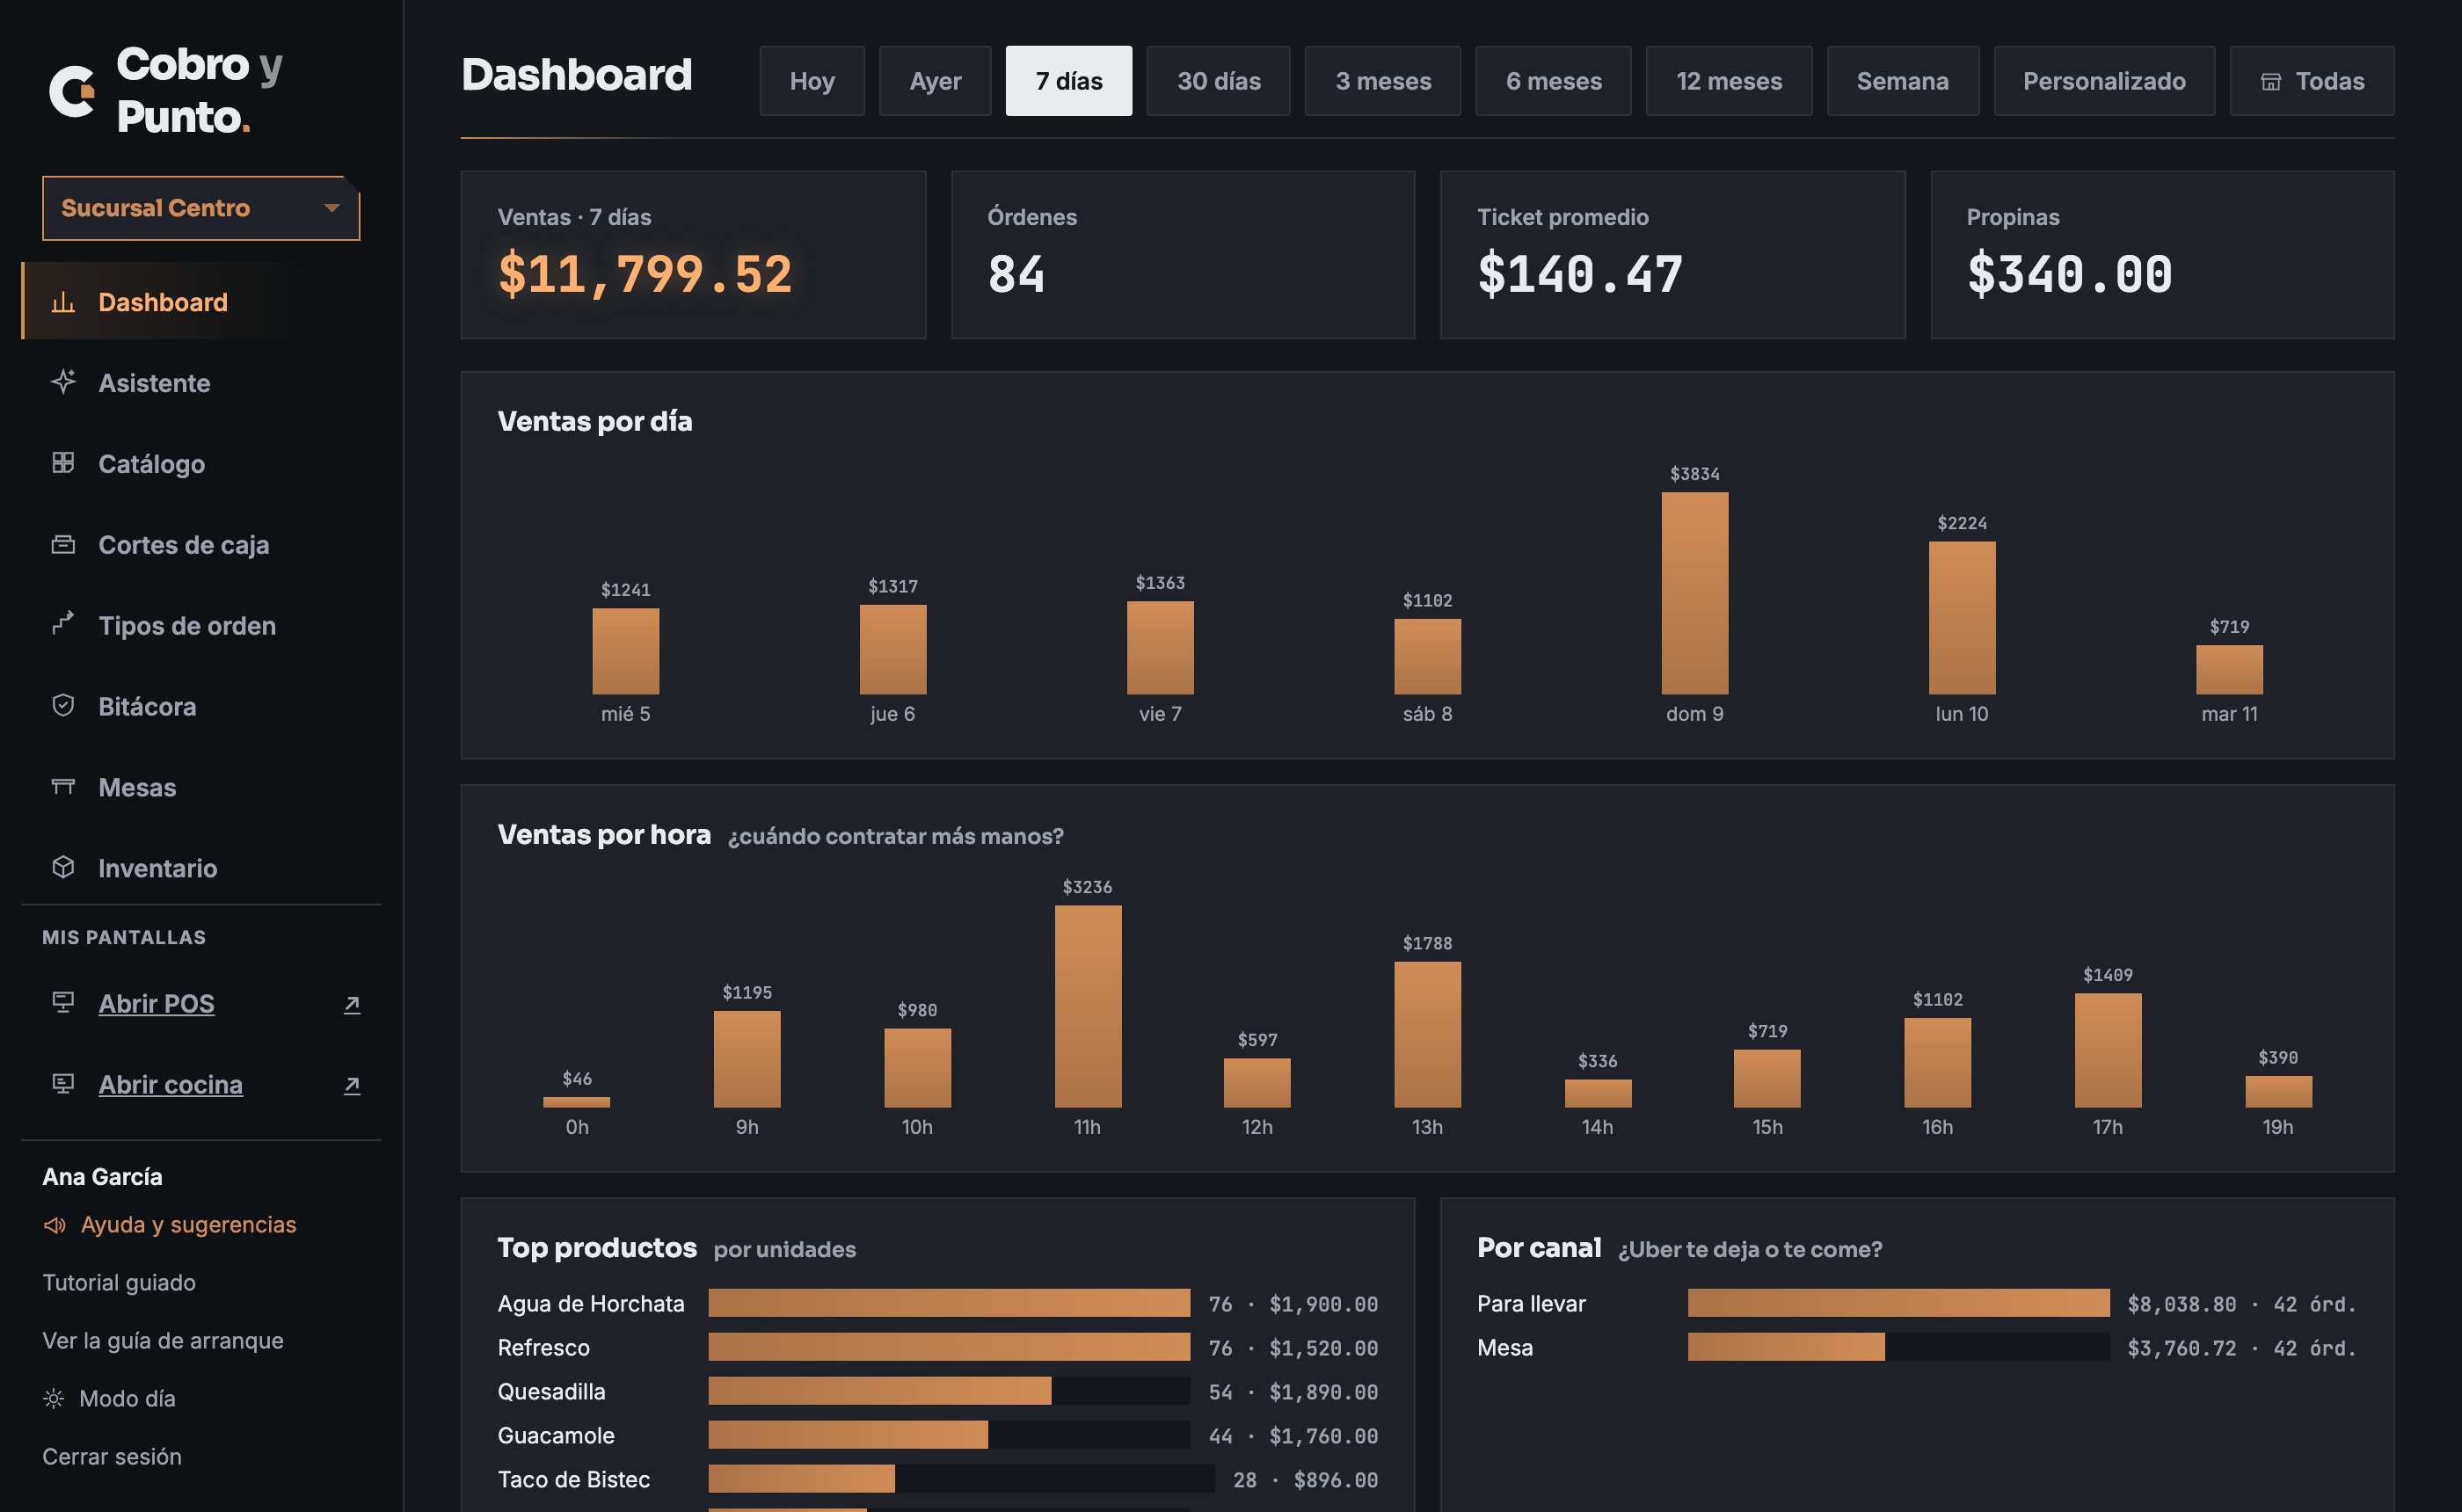Click Cerrar sesión to log out

click(112, 1457)
